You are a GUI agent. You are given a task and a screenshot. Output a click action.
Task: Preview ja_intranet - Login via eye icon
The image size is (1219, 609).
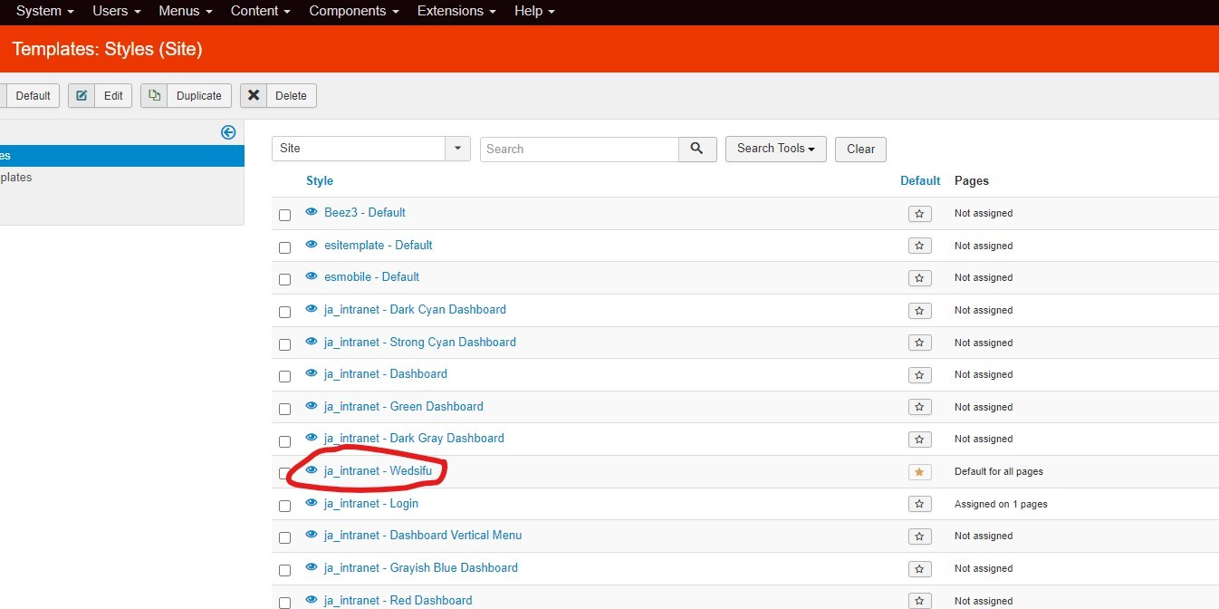(312, 503)
